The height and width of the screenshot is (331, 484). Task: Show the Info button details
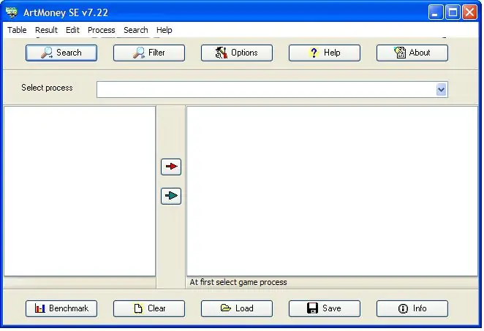[x=412, y=308]
